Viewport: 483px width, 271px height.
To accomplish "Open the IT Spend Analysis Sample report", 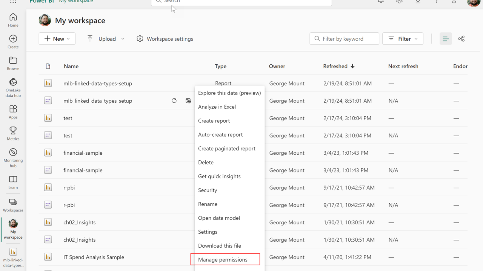I will [x=94, y=257].
